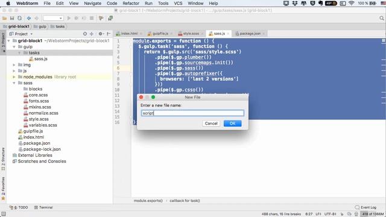Click the new file name input field
The width and height of the screenshot is (386, 217).
(192, 113)
